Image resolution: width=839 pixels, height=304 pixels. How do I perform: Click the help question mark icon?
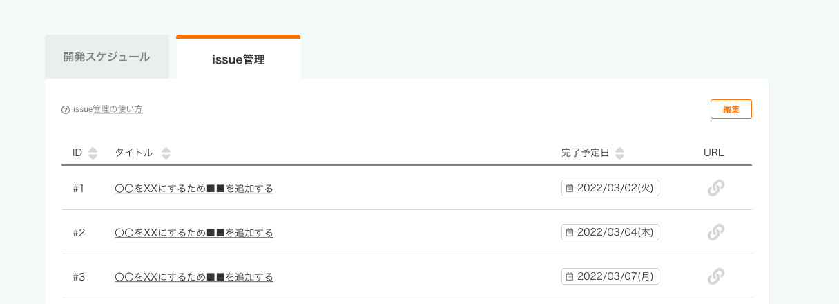(x=66, y=109)
